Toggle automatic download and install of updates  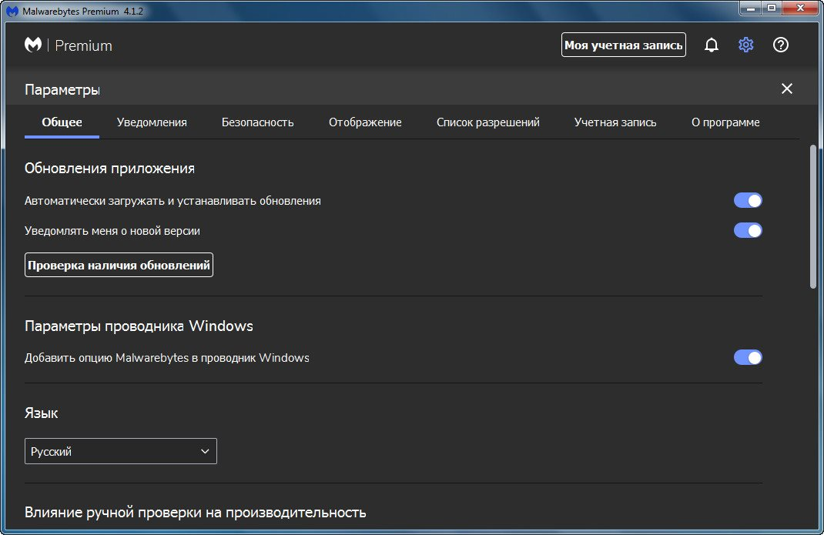(x=747, y=201)
